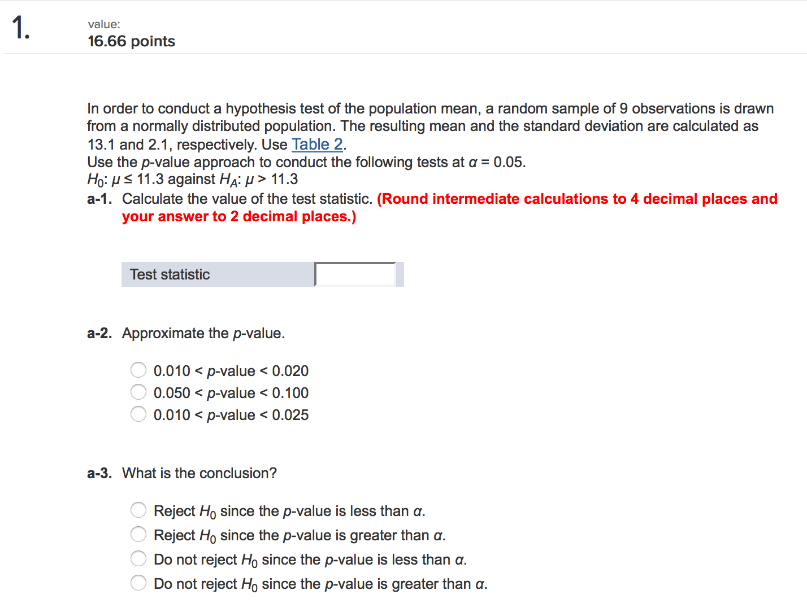Click the H0: μ ≤ 11.3 hypothesis line

point(192,180)
